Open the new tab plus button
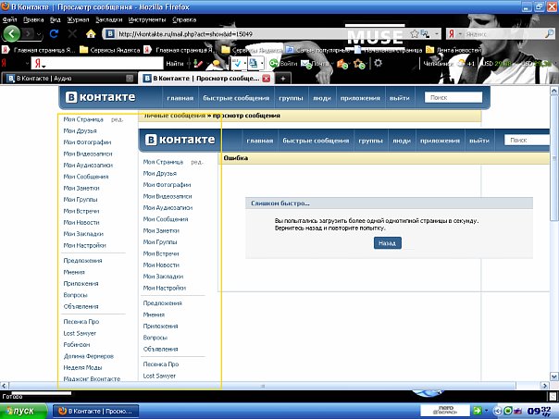Screen dimensions: 559x419 click(x=282, y=79)
